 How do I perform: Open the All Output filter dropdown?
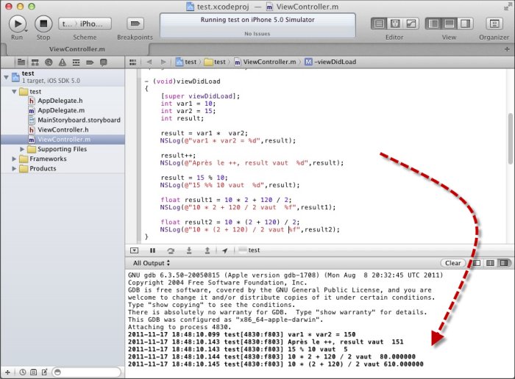click(151, 263)
